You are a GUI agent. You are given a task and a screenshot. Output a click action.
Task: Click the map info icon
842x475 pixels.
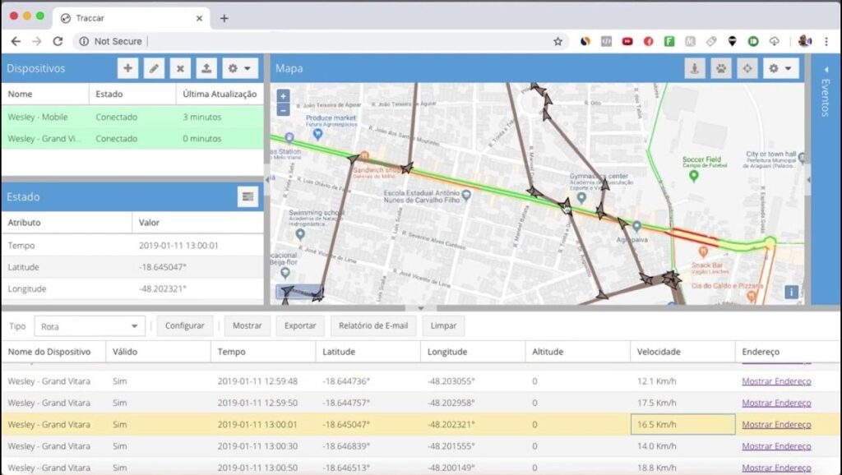(791, 291)
